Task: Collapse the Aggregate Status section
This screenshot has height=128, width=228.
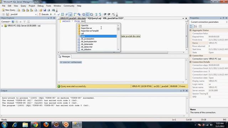Action: 191,30
